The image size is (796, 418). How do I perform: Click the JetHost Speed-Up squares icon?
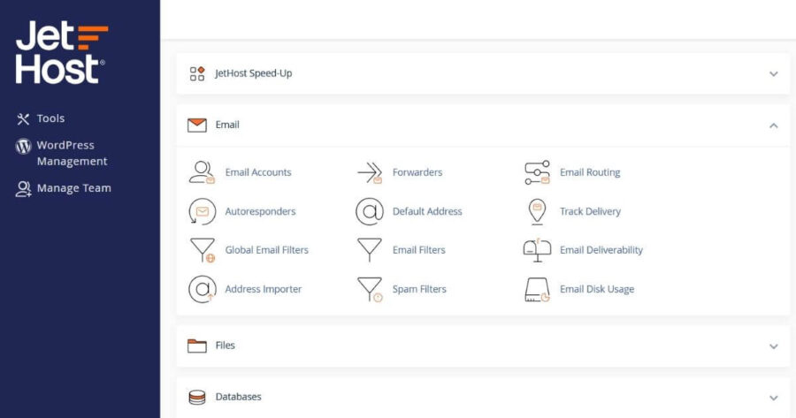[x=197, y=73]
